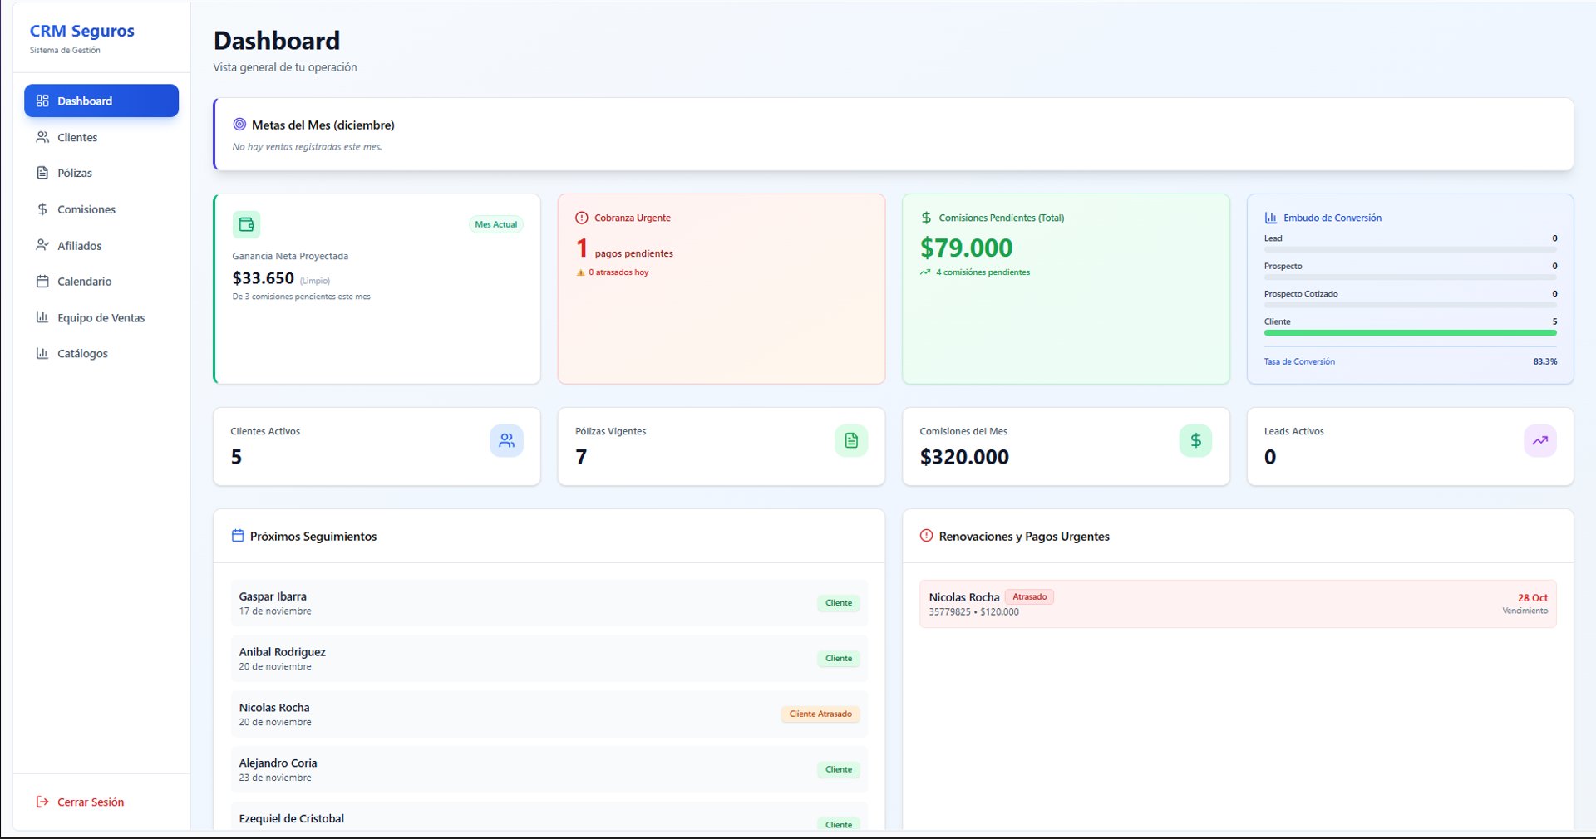Screen dimensions: 1596x839
Task: Click the target icon beside Metas del Mes
Action: click(239, 125)
